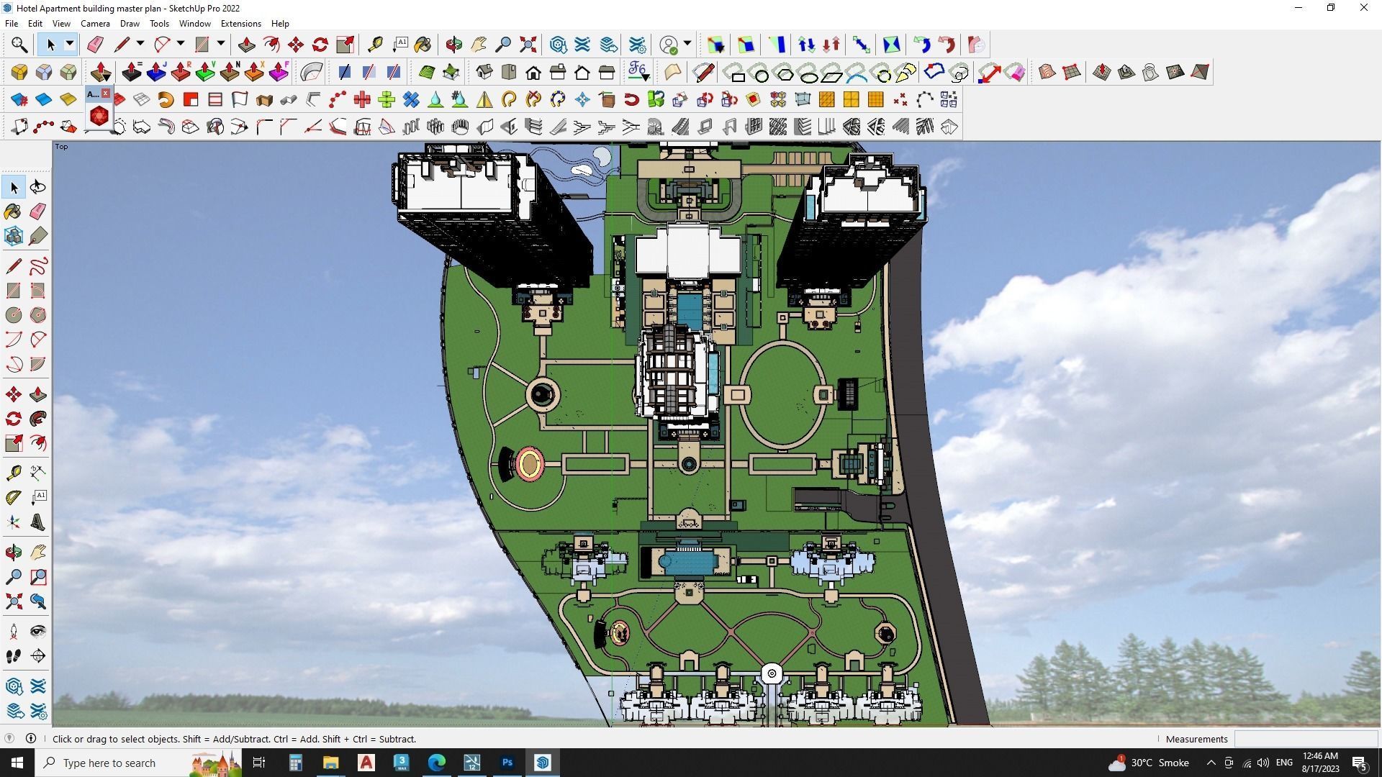Expand the Arc tool dropdown arrow

pyautogui.click(x=181, y=44)
